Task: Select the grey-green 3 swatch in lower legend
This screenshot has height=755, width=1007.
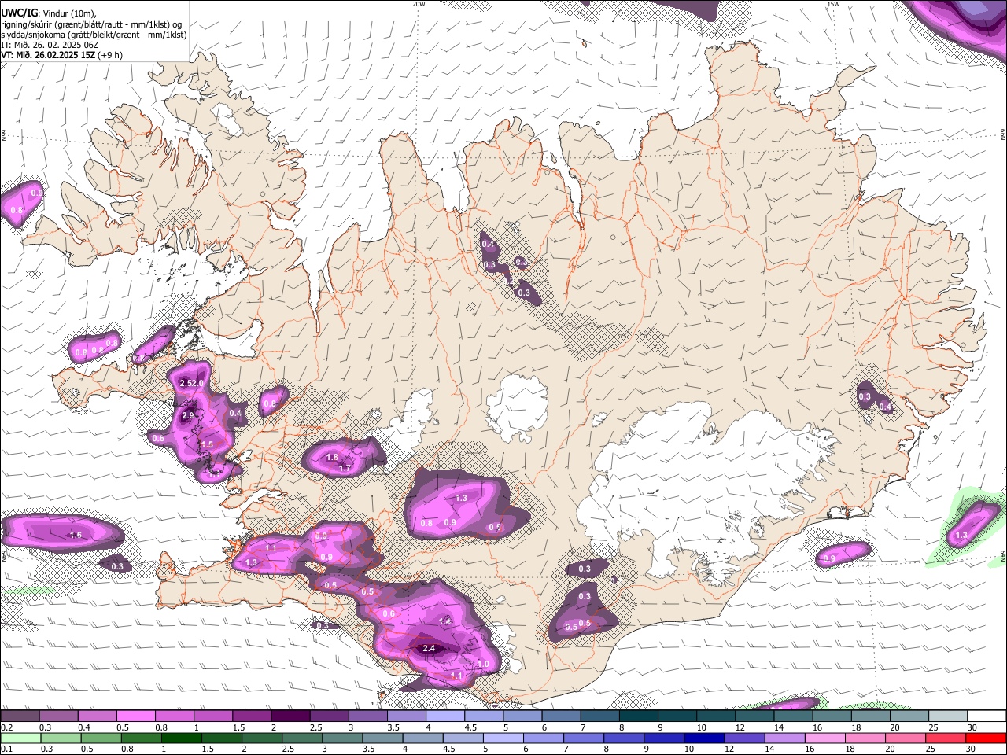Action: click(342, 738)
